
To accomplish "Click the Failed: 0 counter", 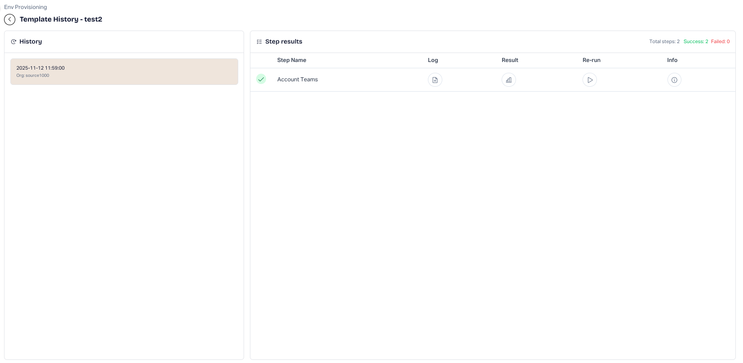I will [720, 42].
